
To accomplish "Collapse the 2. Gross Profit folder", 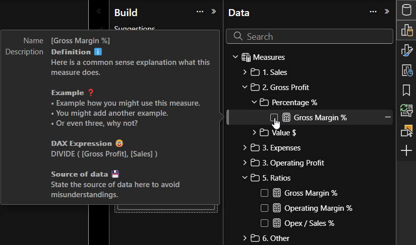I will click(245, 87).
